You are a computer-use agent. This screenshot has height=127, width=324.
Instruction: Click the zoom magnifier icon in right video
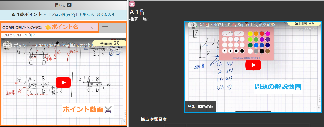318,108
